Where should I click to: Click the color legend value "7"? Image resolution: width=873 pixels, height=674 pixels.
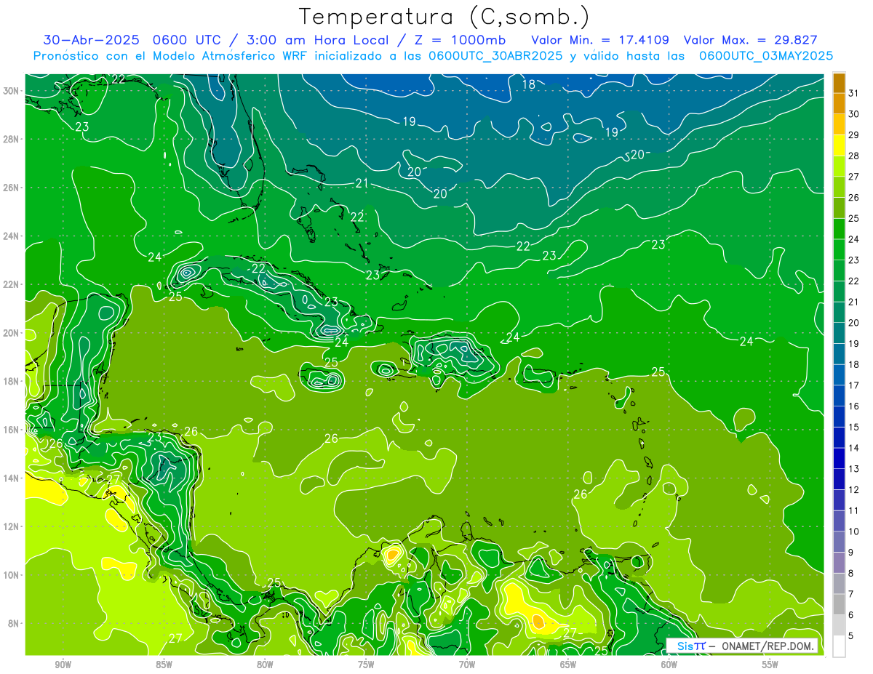pos(851,594)
